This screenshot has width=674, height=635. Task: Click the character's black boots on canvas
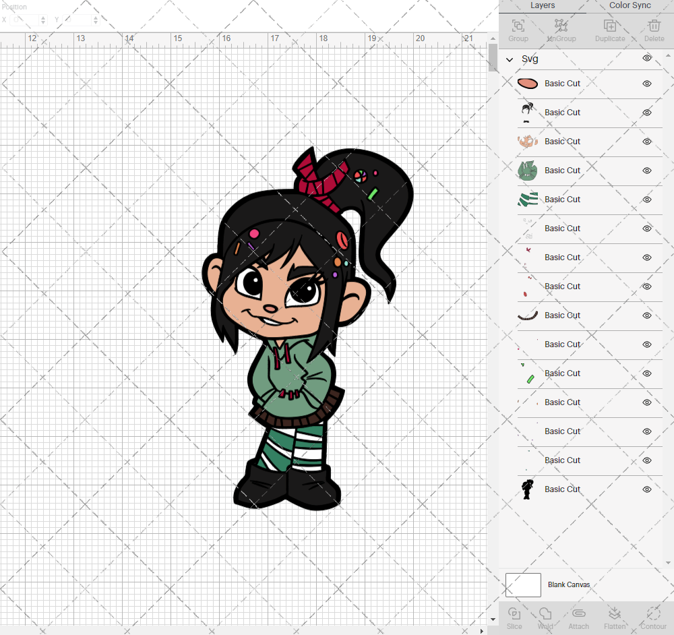[x=287, y=486]
